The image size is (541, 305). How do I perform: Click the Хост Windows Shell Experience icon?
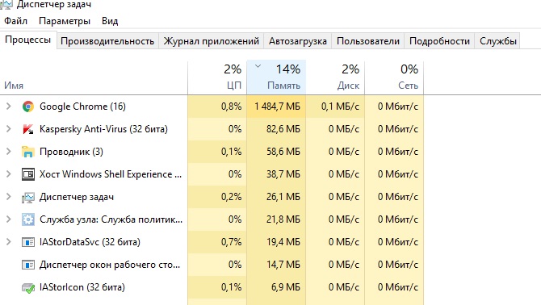(x=28, y=174)
